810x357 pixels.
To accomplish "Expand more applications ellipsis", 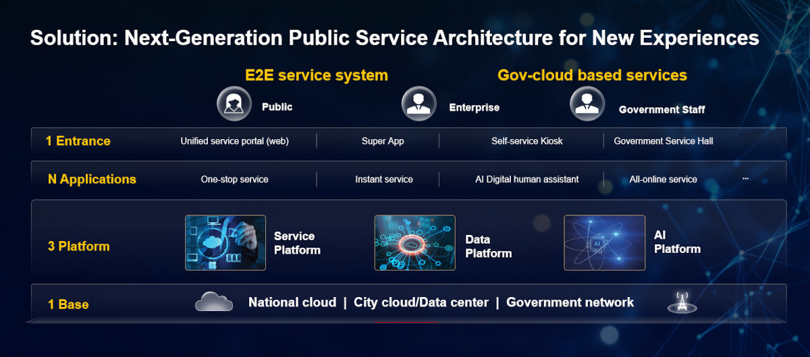I will coord(745,179).
